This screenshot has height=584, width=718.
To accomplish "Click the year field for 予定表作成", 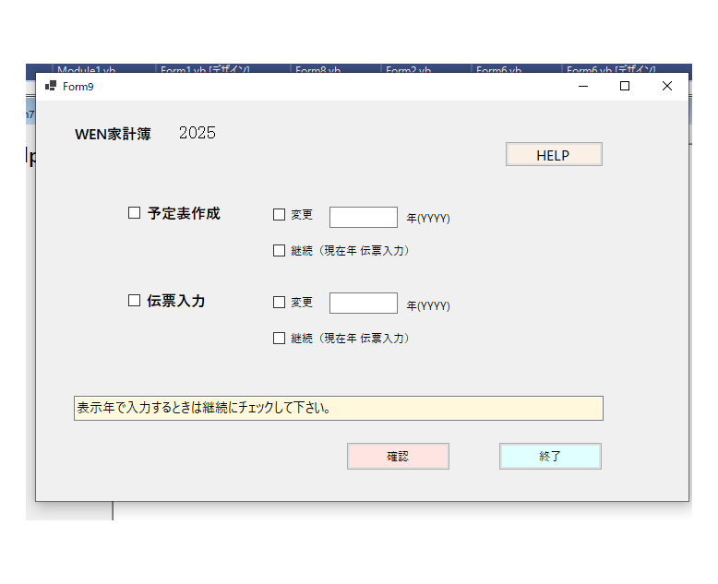I will tap(363, 217).
